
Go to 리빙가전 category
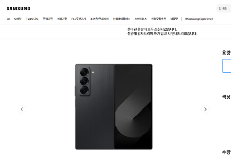[62, 19]
